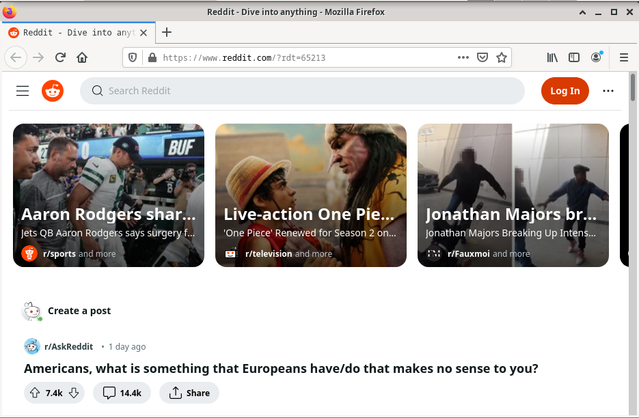Open a new browser tab

[167, 32]
